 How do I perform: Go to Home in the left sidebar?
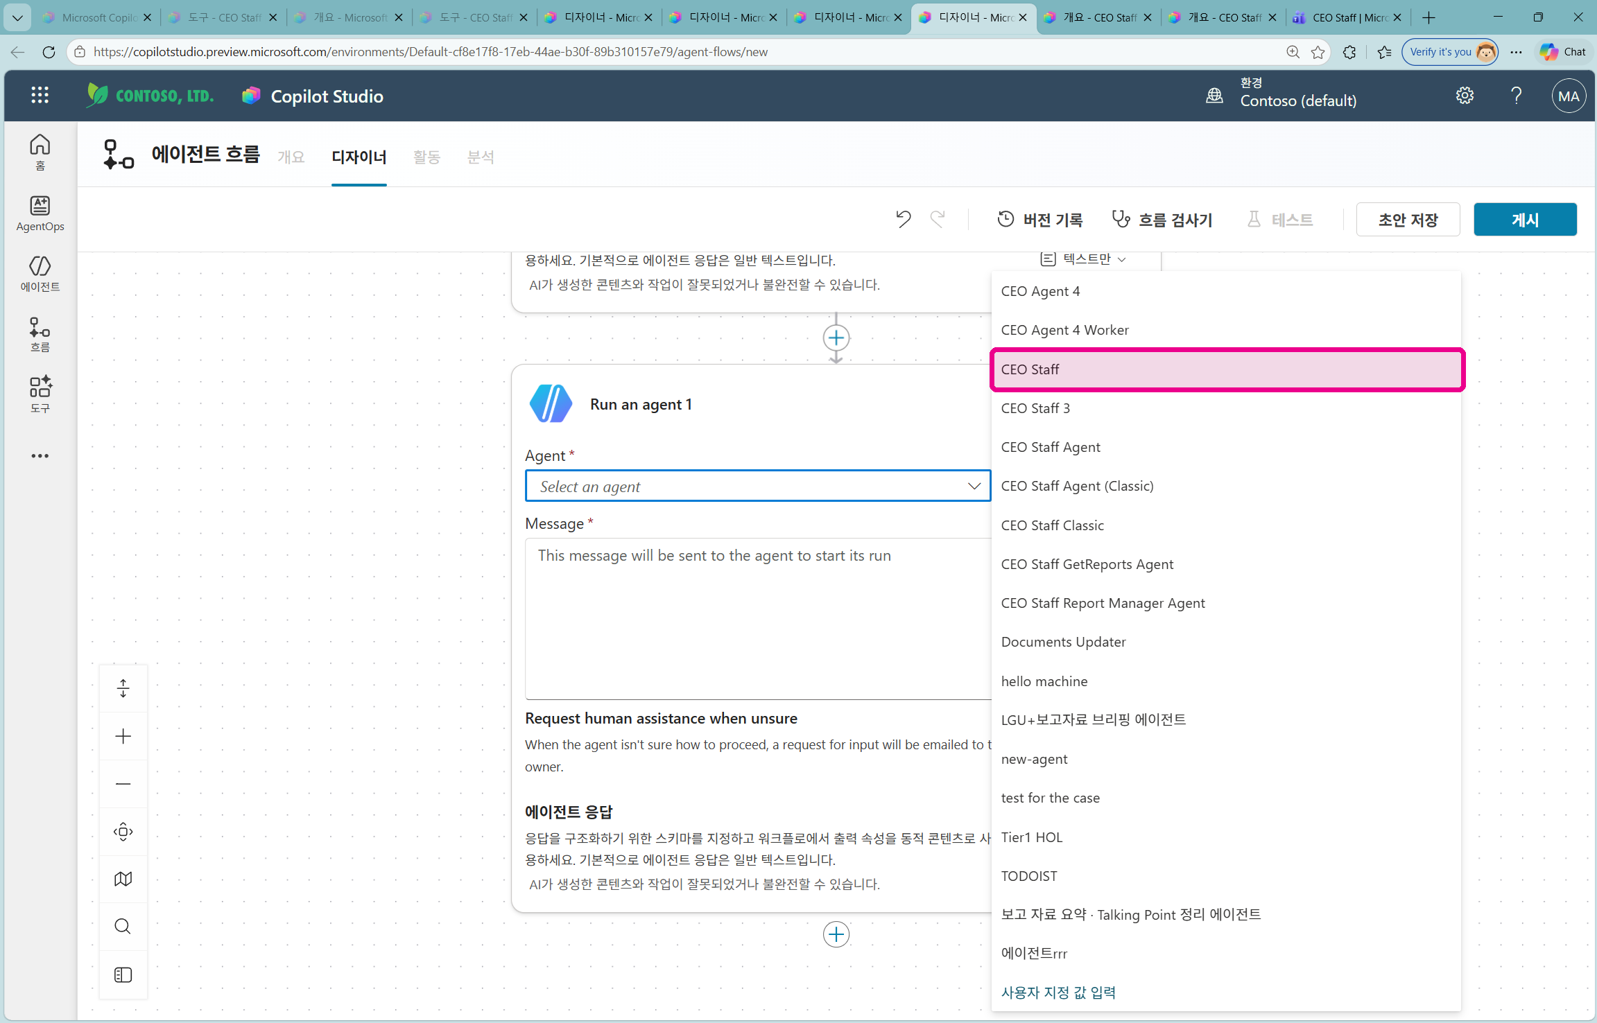click(x=40, y=152)
